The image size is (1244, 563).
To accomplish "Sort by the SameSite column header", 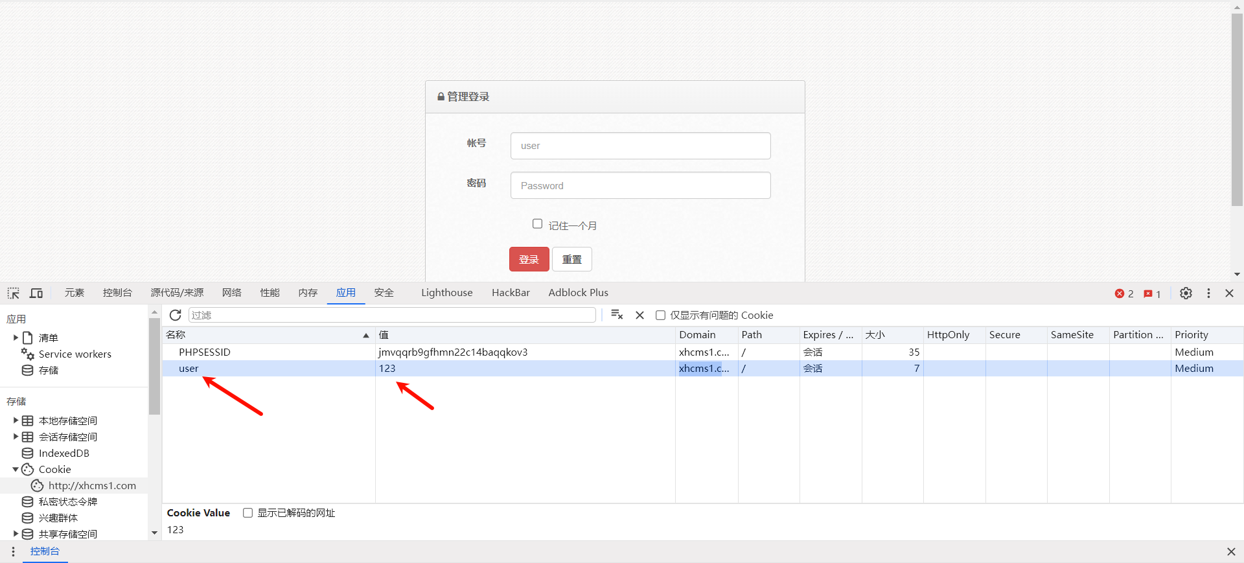I will (x=1078, y=335).
